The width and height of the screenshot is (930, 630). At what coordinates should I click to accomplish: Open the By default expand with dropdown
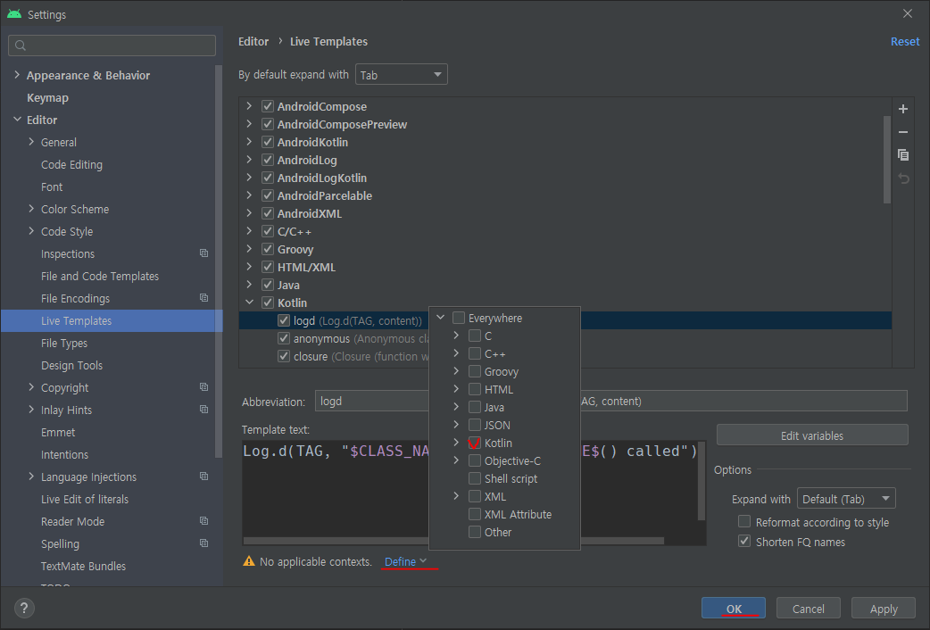pos(401,75)
